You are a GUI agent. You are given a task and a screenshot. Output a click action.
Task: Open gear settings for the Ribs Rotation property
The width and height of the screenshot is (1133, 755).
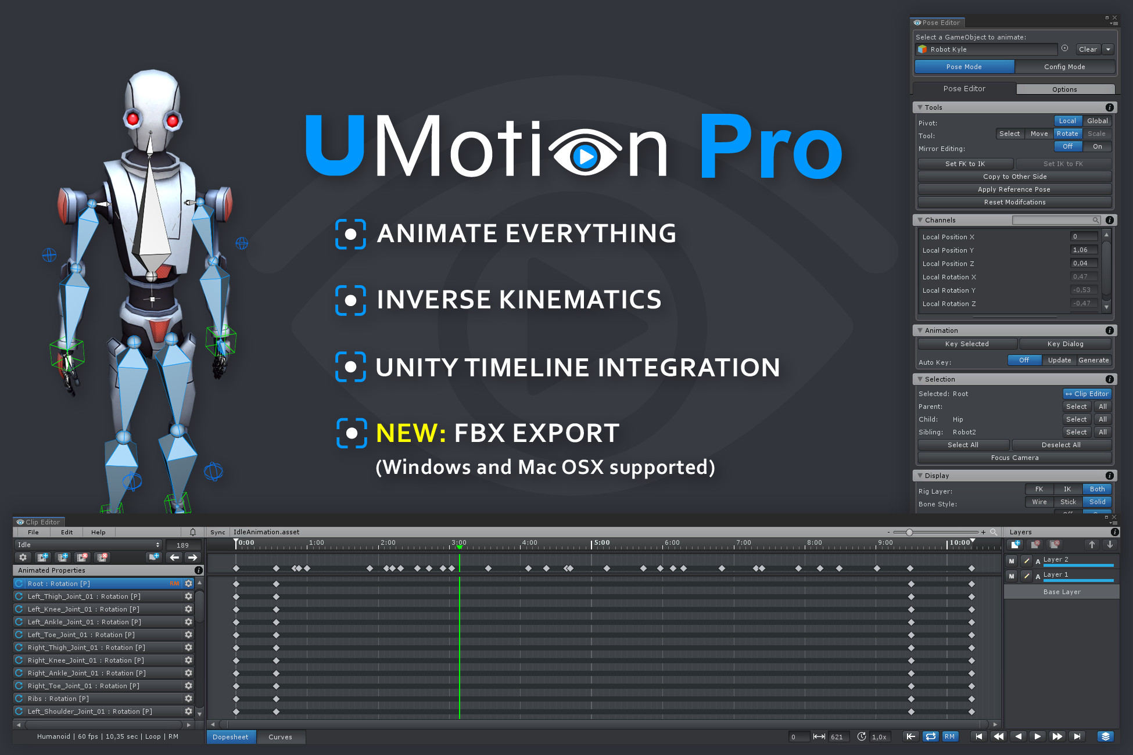(x=188, y=699)
